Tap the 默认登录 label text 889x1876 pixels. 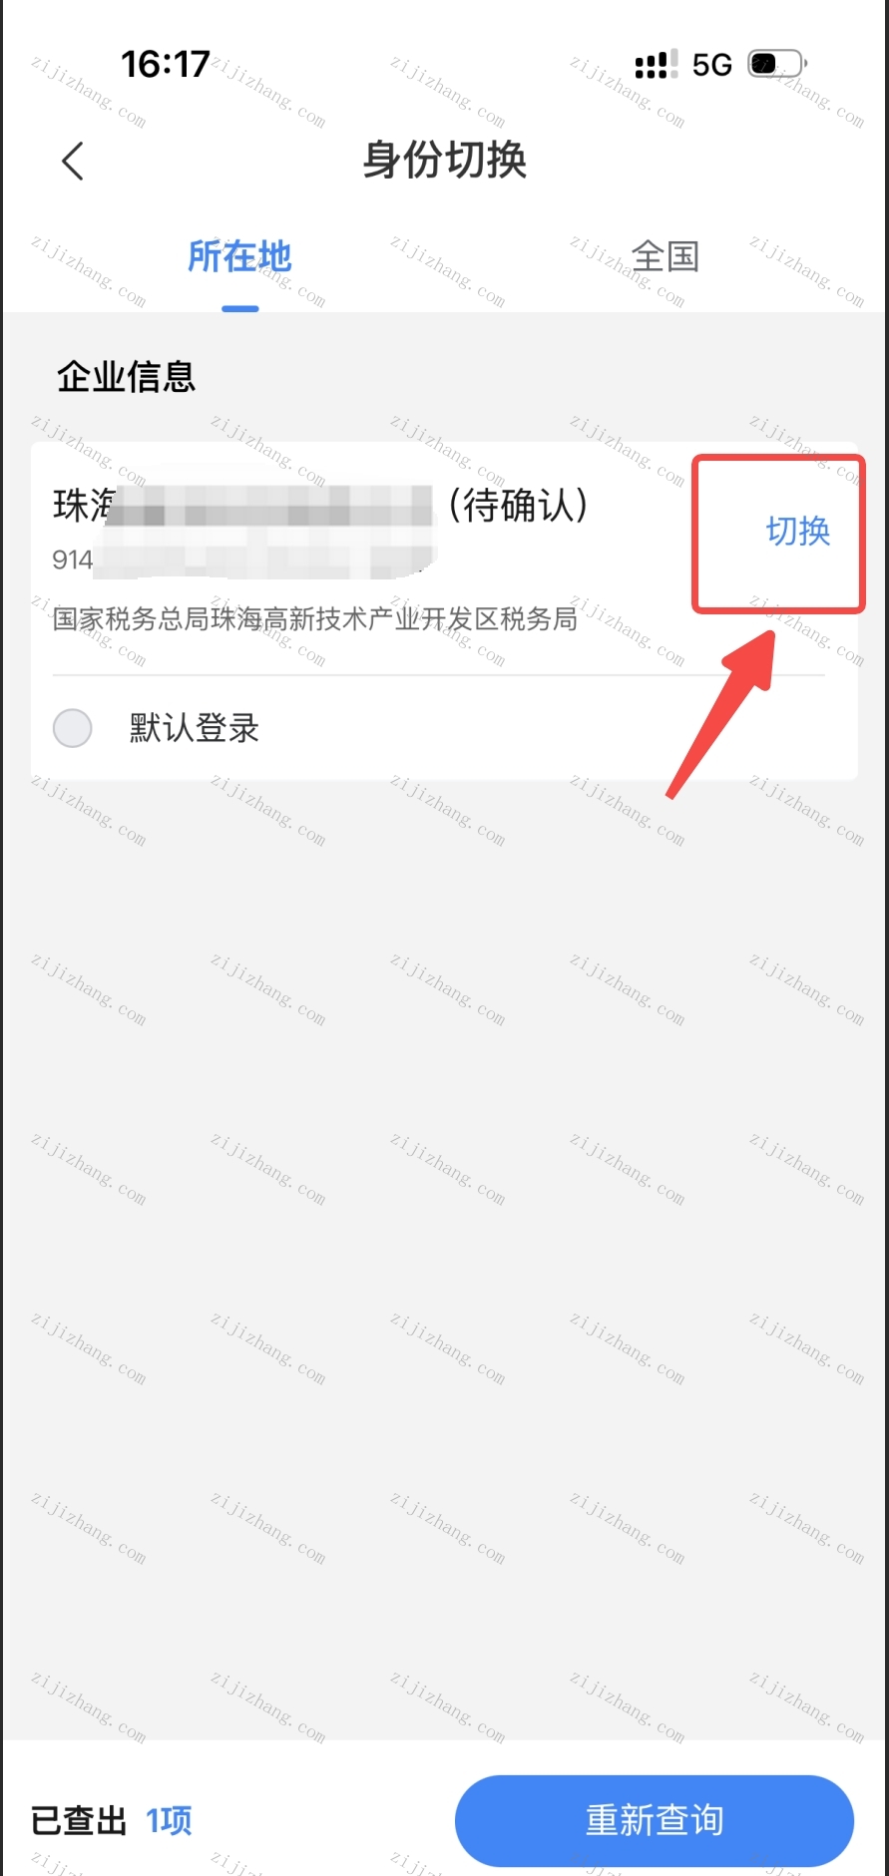point(194,728)
